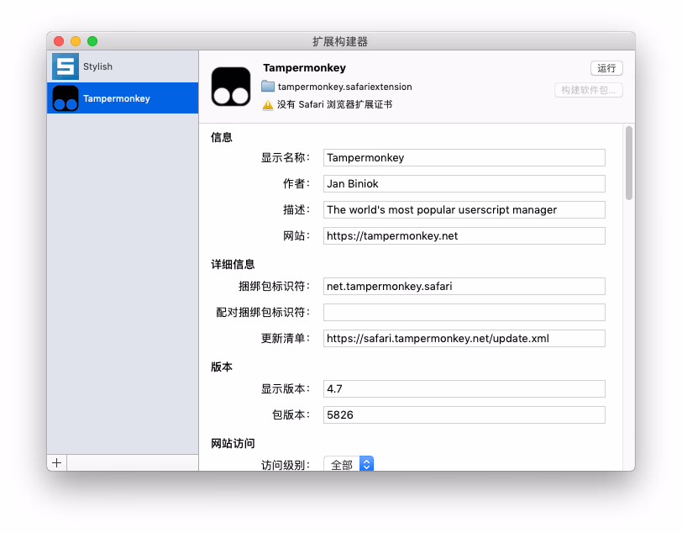Click the plus button to add extension

click(57, 462)
